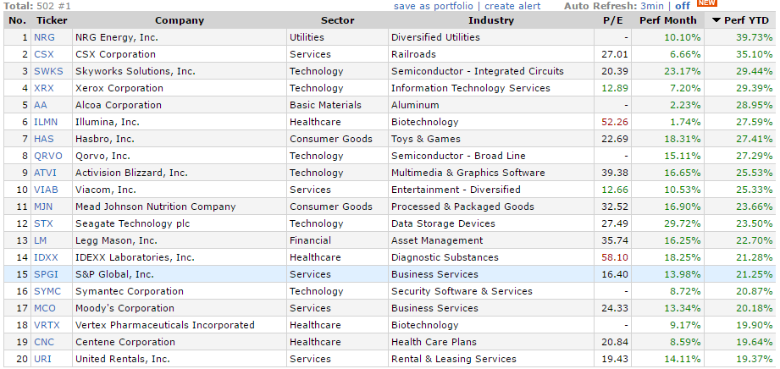The height and width of the screenshot is (369, 780).
Task: Open the URI ticker link
Action: pyautogui.click(x=42, y=359)
